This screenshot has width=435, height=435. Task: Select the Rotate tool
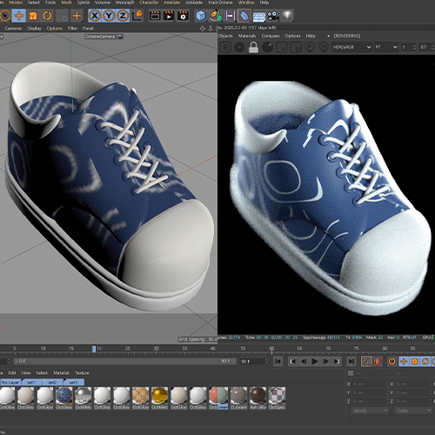[47, 16]
